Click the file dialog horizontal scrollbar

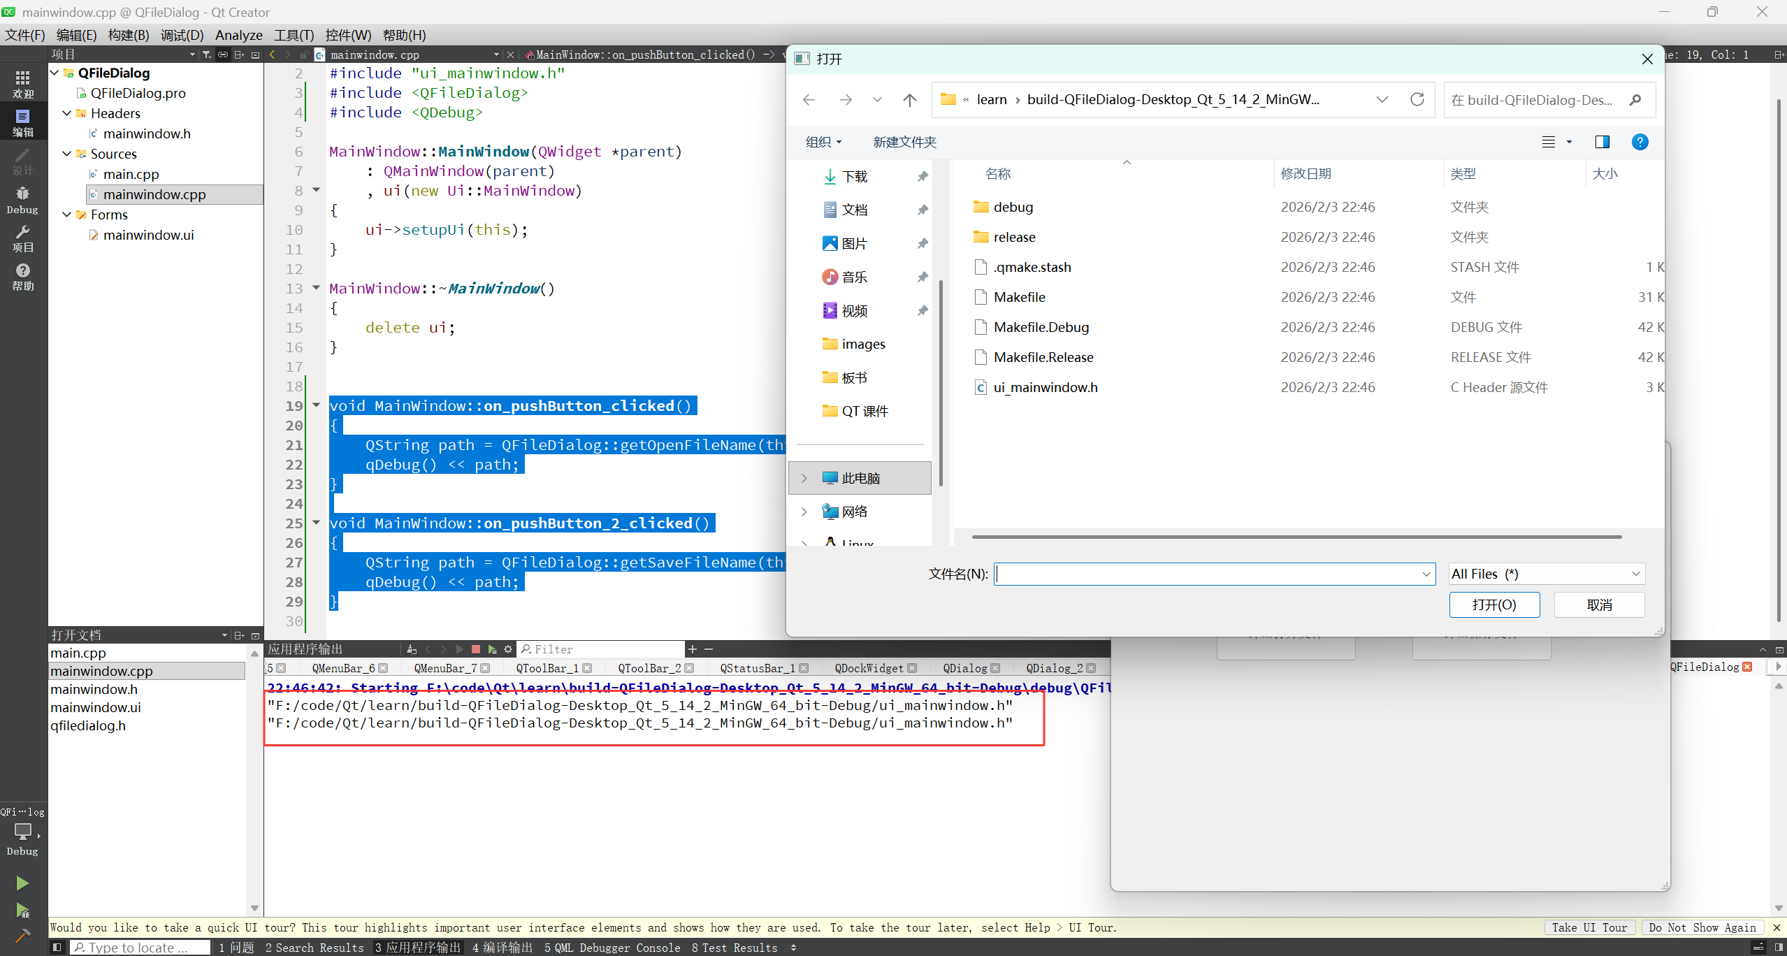click(1296, 537)
